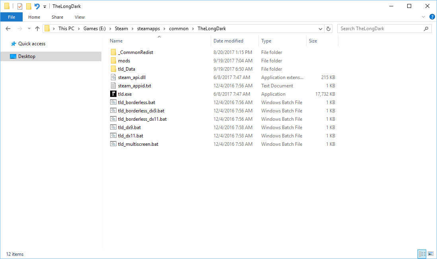The height and width of the screenshot is (259, 437).
Task: Click the 8/20/2017 1:15 PM date
Action: (x=233, y=52)
